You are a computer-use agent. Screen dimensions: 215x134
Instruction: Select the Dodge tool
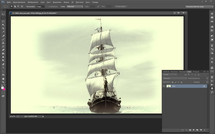coord(3,61)
